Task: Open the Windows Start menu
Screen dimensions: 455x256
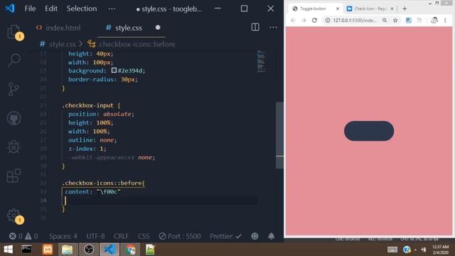Action: point(8,250)
